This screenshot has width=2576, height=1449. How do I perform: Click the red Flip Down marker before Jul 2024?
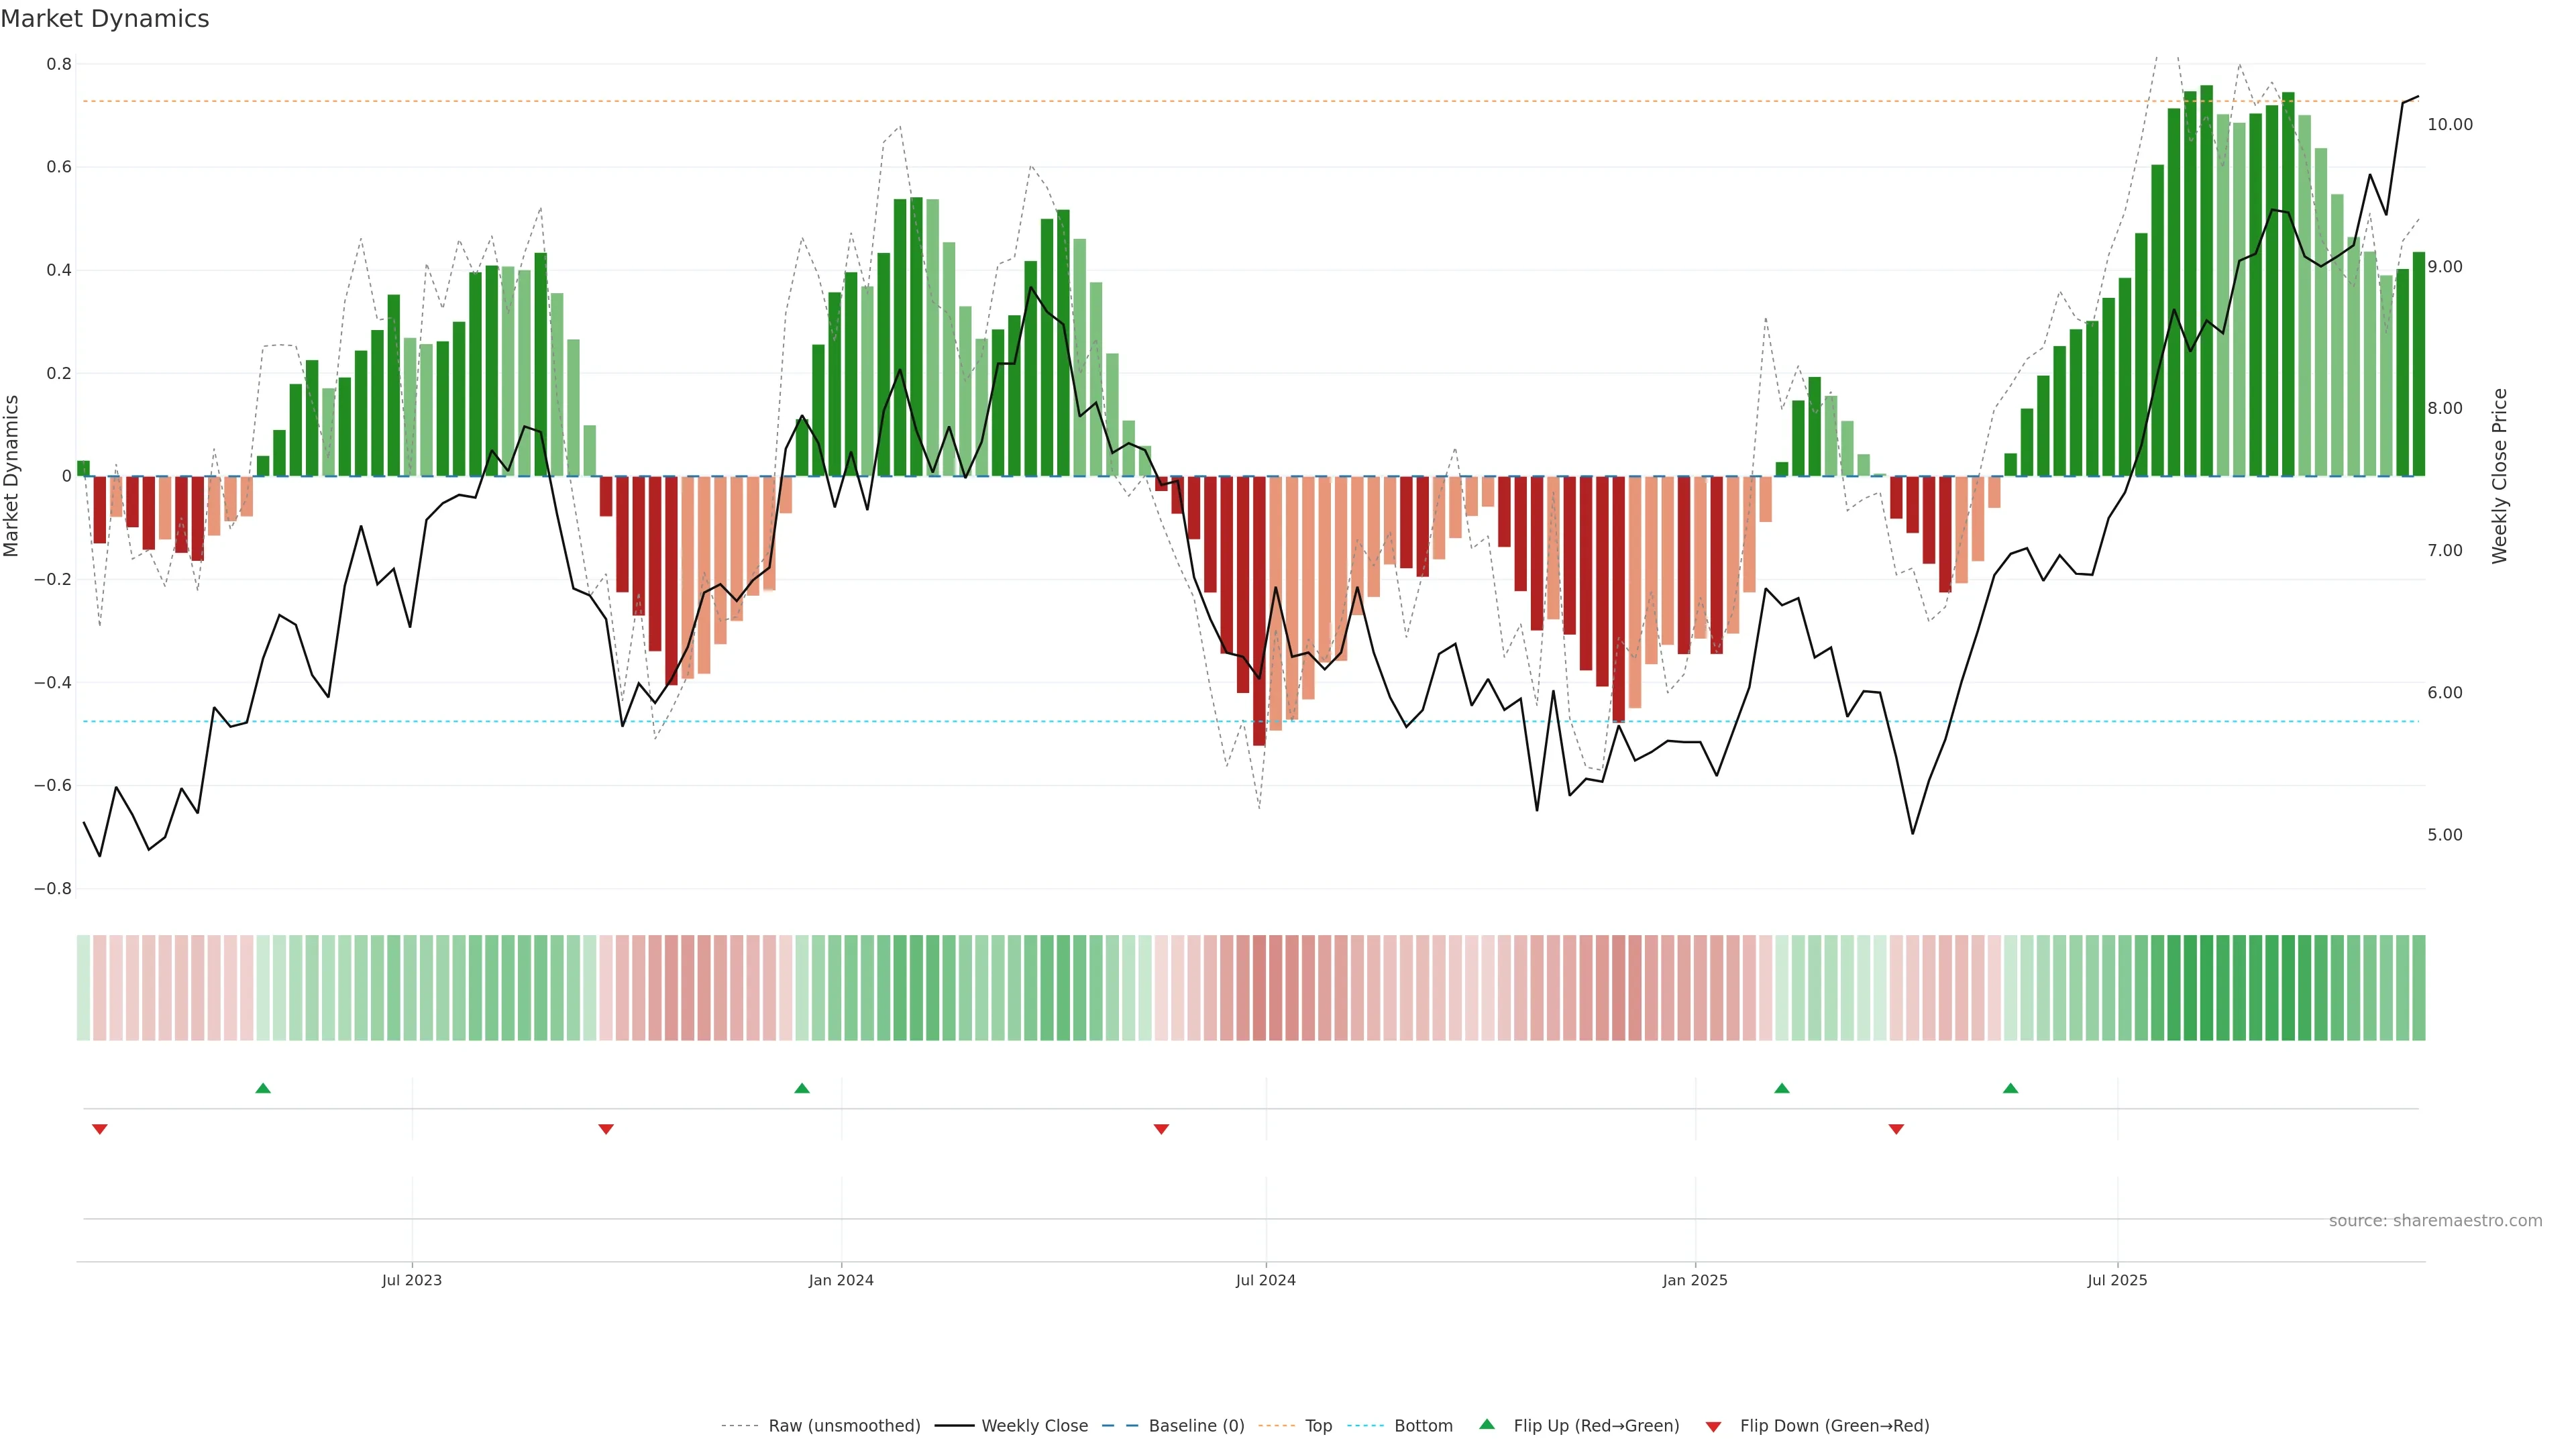1161,1129
